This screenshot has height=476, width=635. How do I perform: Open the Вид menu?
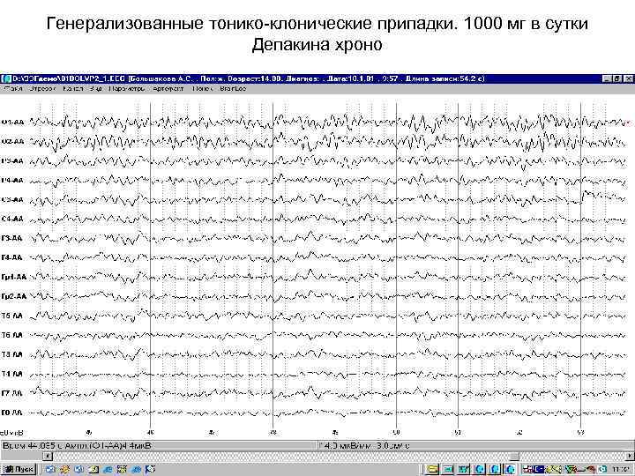coord(96,89)
